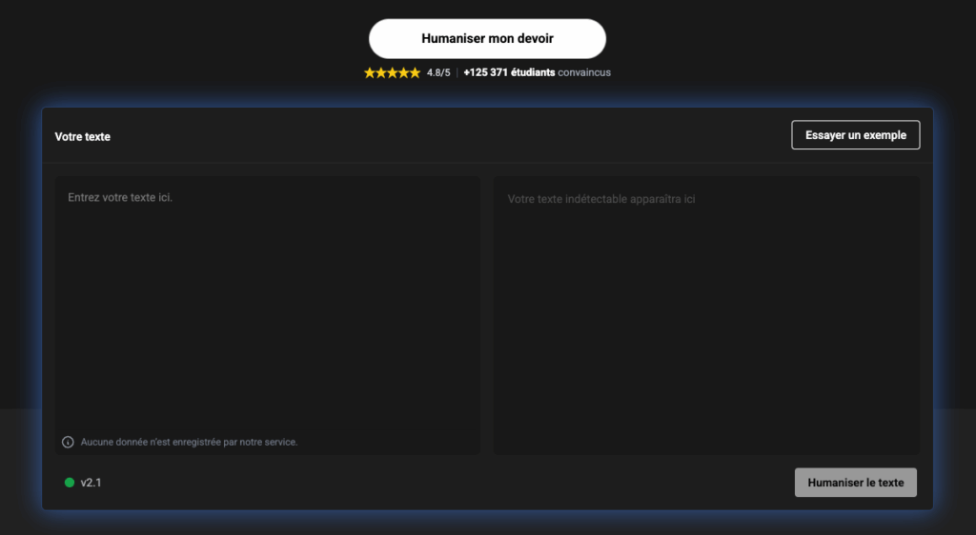Click the "Votre texte indétectable apparaîtra ici" output area
Screen dimensions: 976x535
705,314
